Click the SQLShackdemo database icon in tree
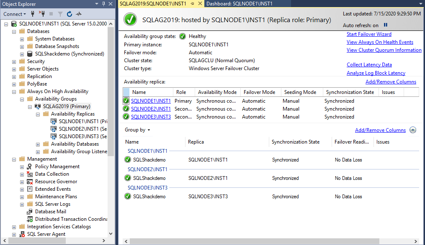The height and width of the screenshot is (245, 425). (30, 54)
